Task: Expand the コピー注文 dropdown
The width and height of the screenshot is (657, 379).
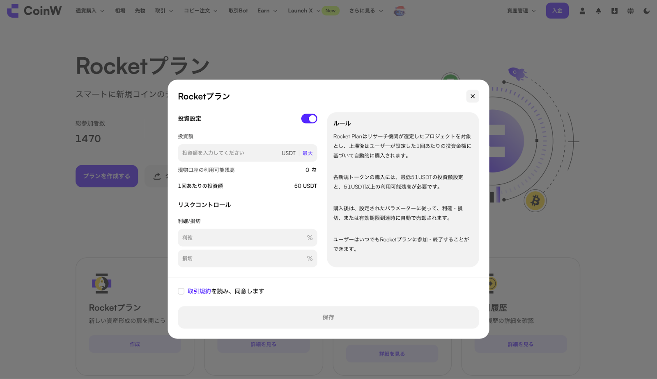Action: tap(200, 11)
